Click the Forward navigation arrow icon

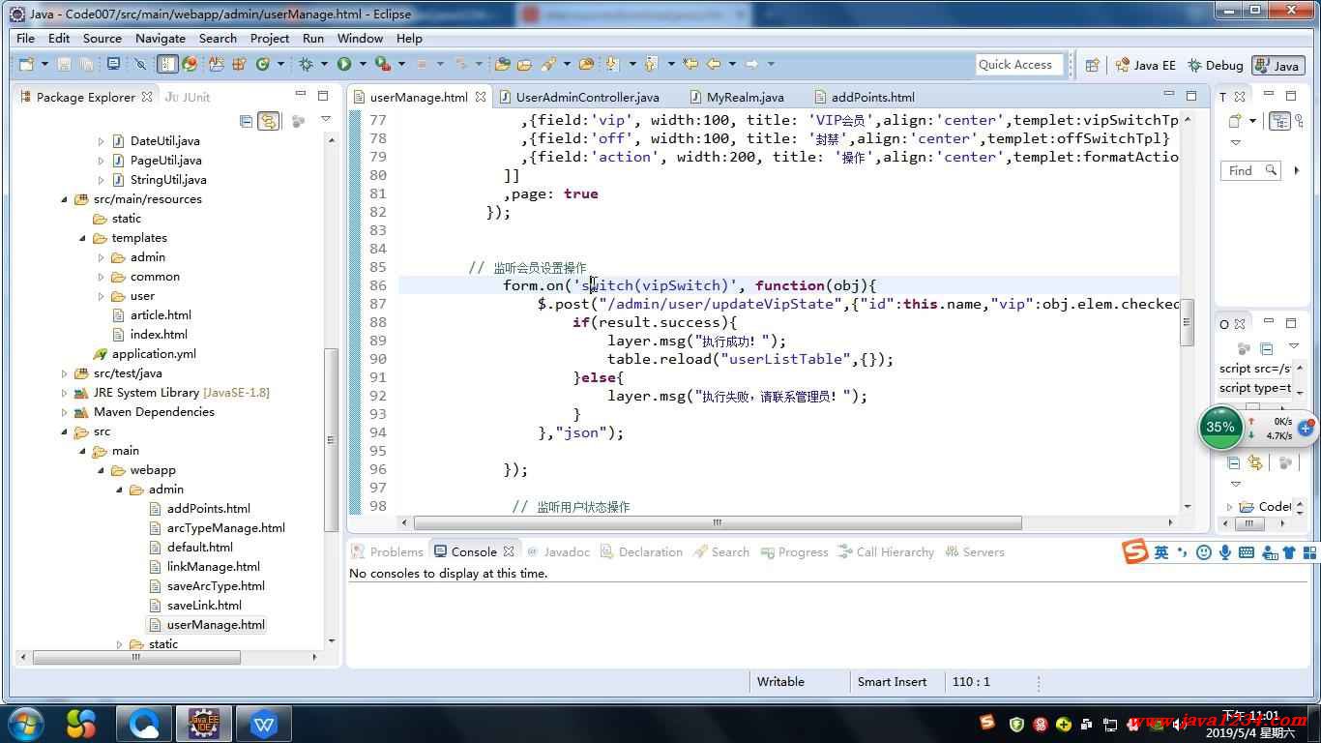coord(752,64)
